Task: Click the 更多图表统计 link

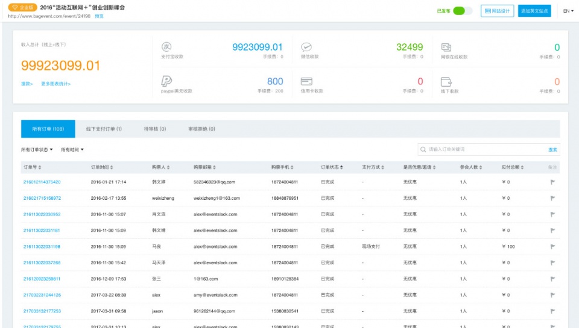Action: click(x=55, y=84)
